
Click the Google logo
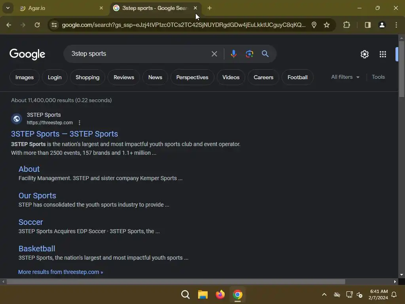click(27, 54)
